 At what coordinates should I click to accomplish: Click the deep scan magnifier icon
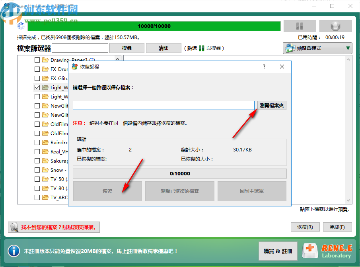tap(14, 227)
